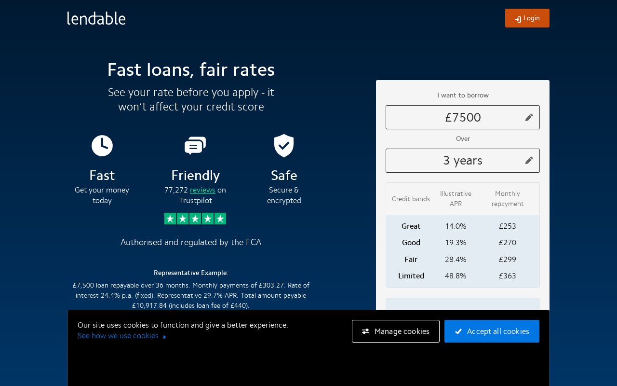Select the Fair credit band row
617x386 pixels.
point(462,260)
